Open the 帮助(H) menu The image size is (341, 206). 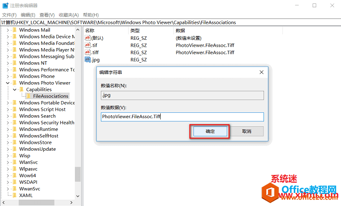click(x=91, y=15)
